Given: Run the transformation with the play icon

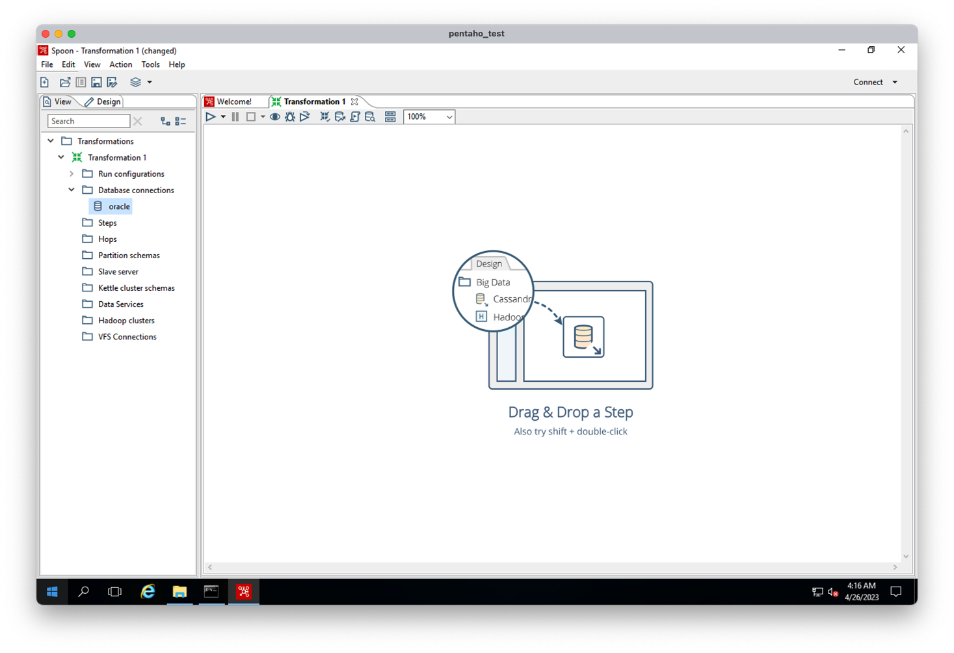Looking at the screenshot, I should click(211, 117).
